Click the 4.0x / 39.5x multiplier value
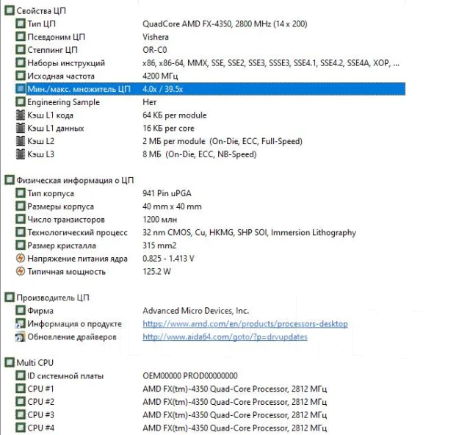The image size is (470, 435). point(163,89)
